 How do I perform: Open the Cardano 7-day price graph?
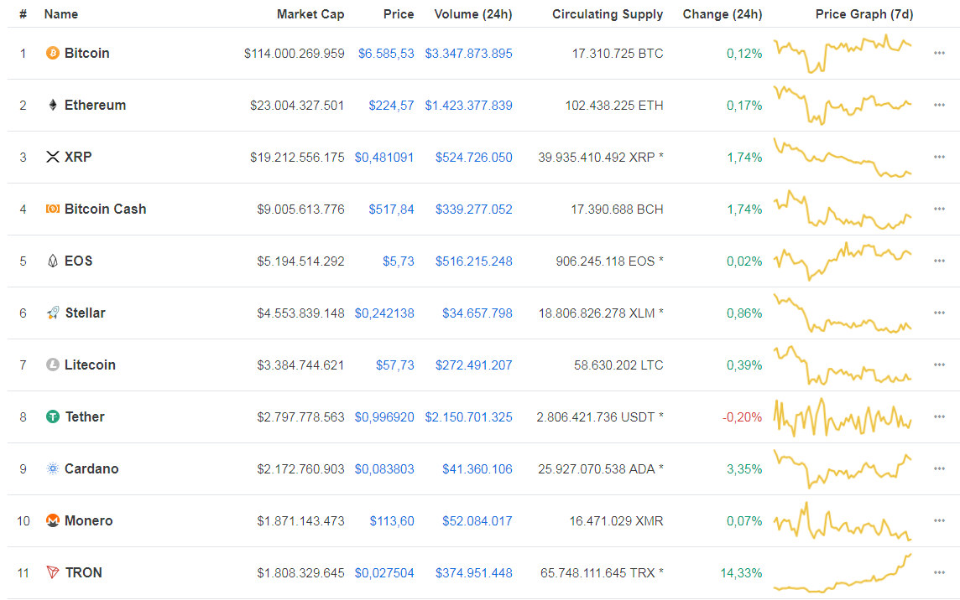click(x=843, y=469)
